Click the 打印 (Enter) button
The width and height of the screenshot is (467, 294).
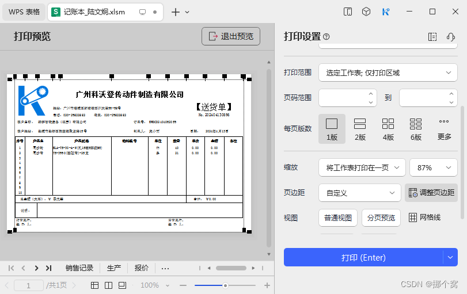363,257
